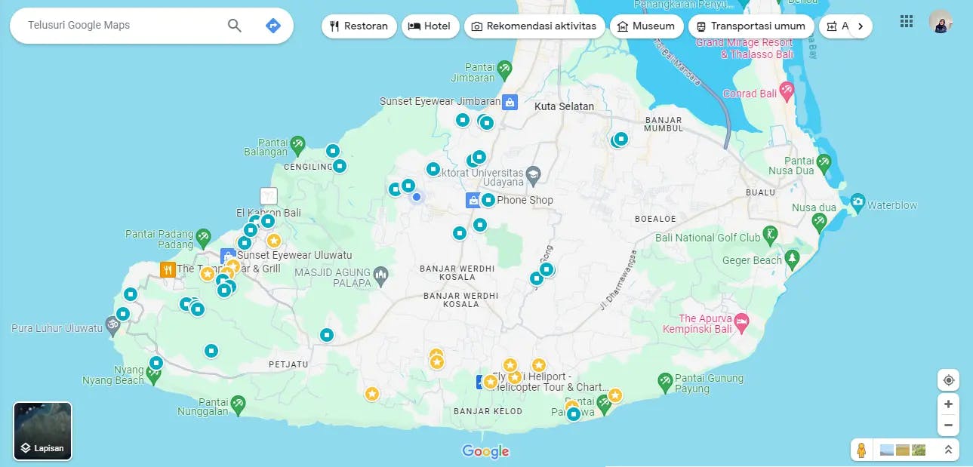Open the Nusa dua beach marker
This screenshot has width=973, height=467.
click(x=820, y=221)
